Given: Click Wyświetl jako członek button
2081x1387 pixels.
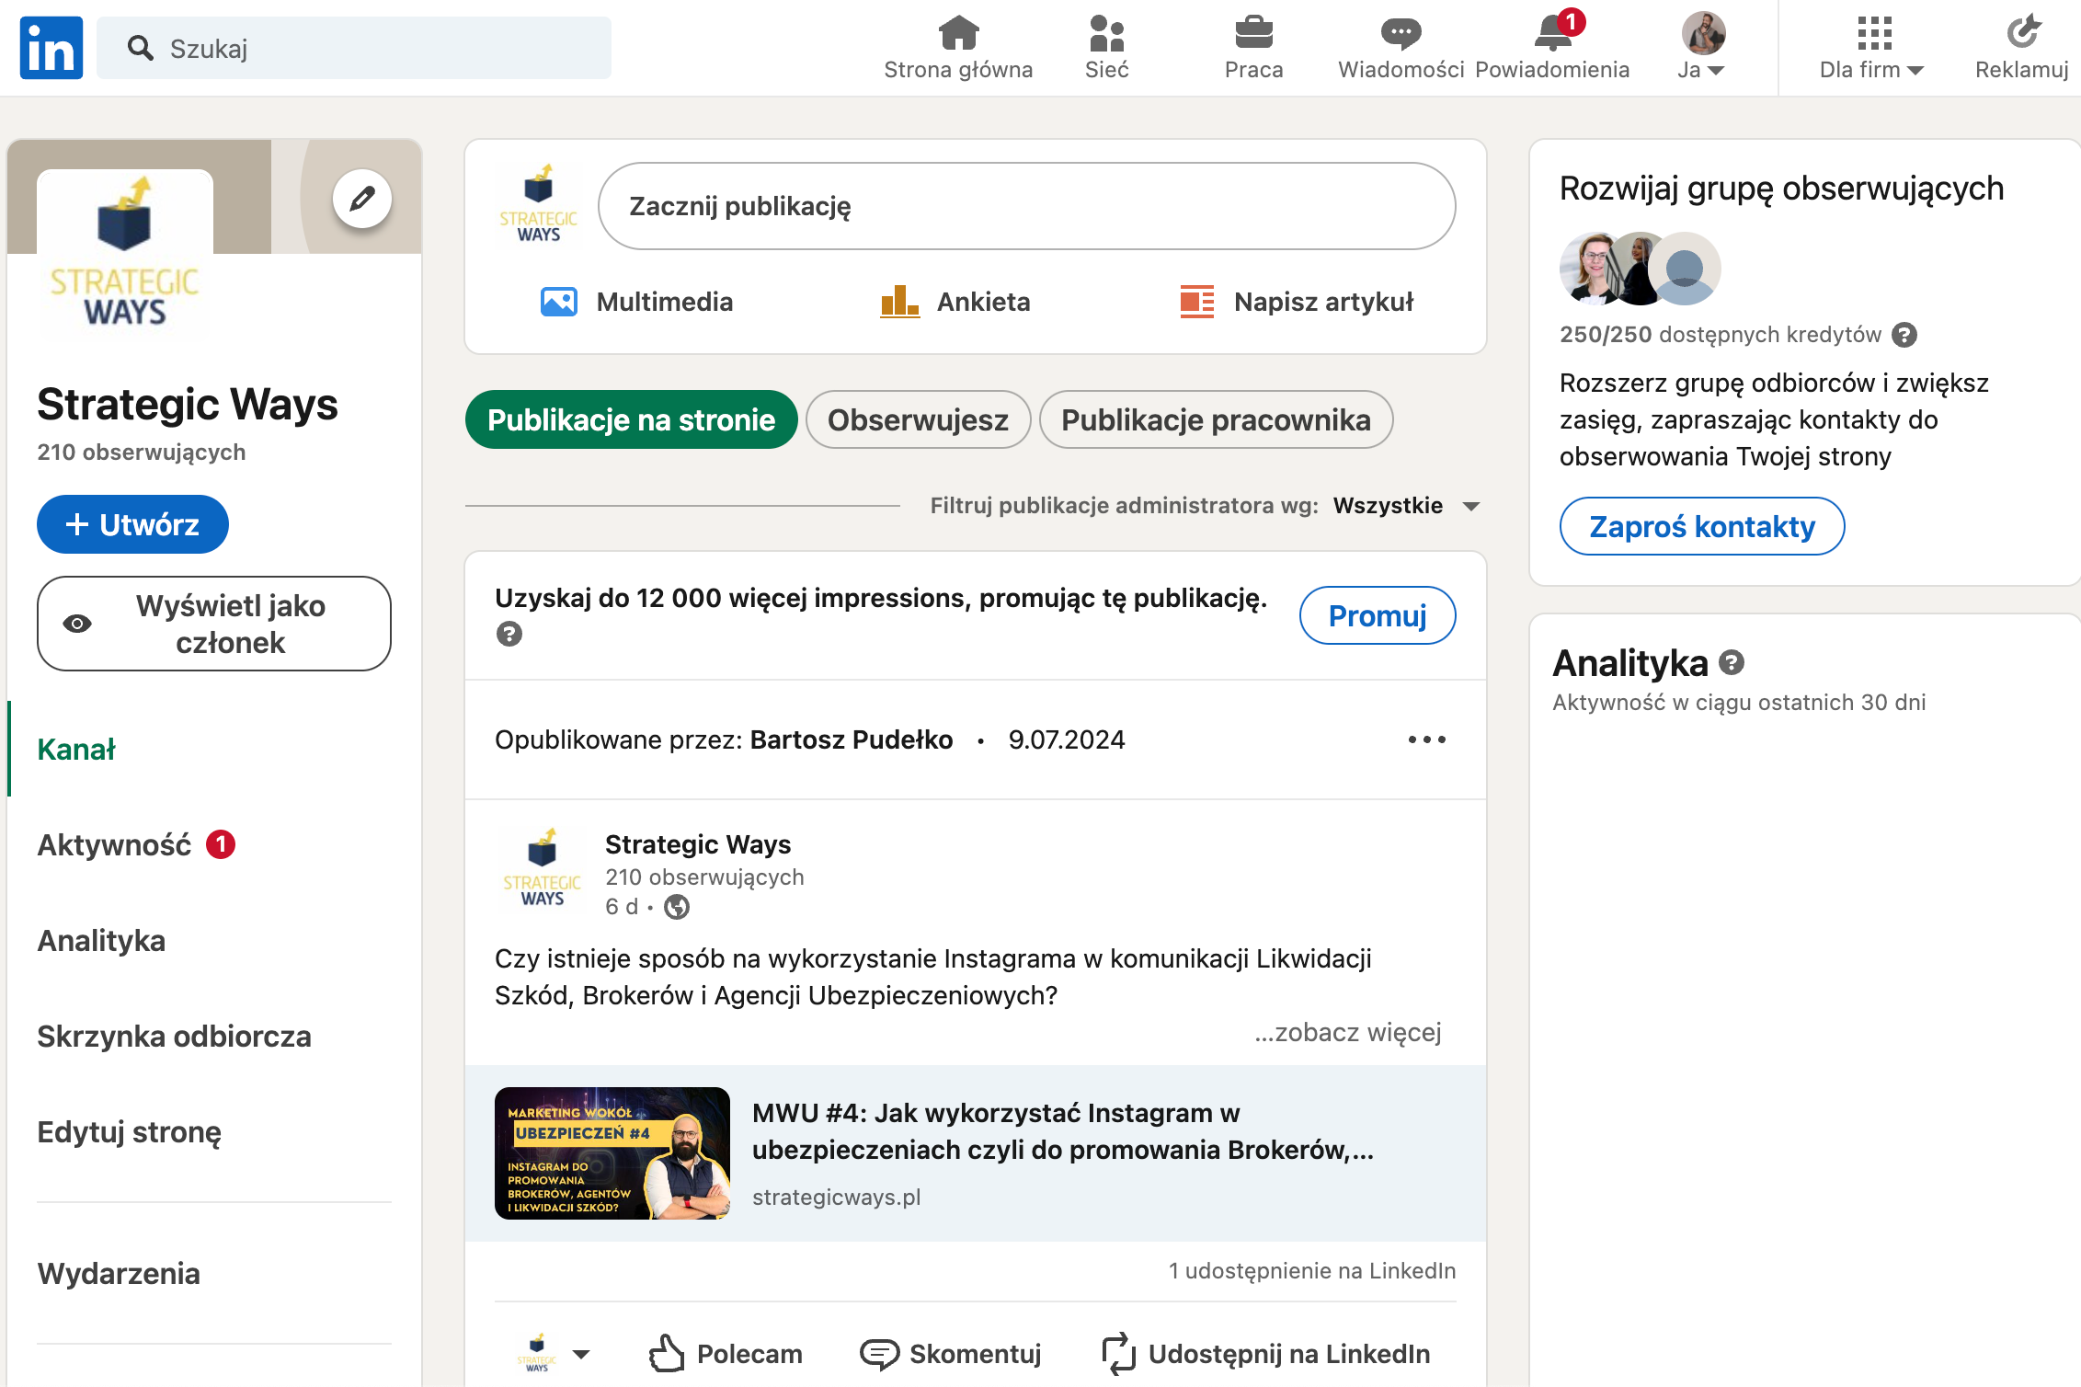Looking at the screenshot, I should pos(214,624).
